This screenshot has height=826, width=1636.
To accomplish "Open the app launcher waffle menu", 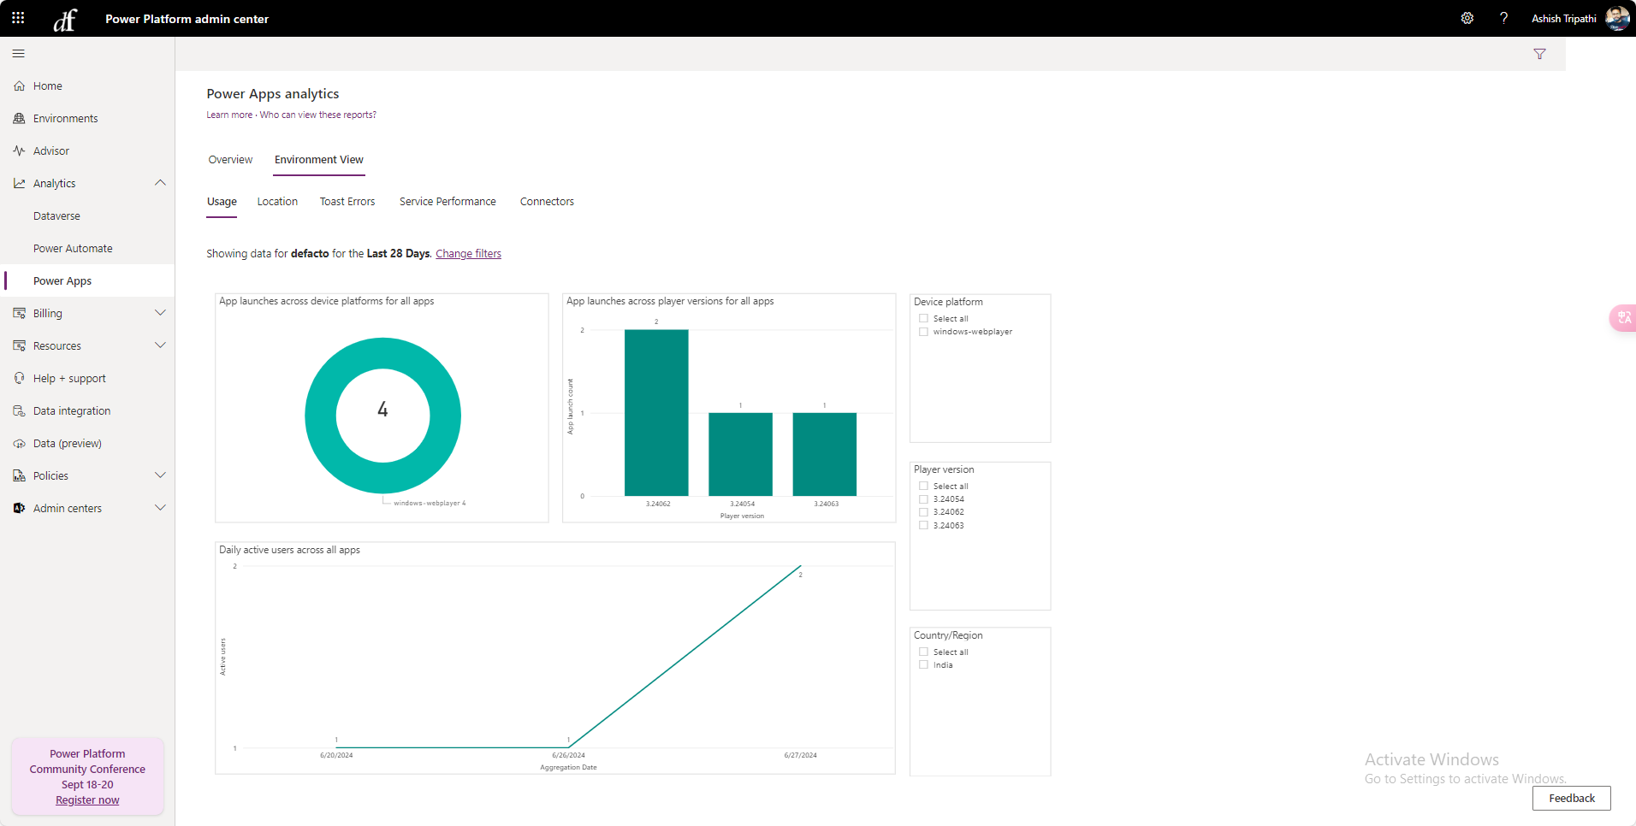I will coord(18,18).
